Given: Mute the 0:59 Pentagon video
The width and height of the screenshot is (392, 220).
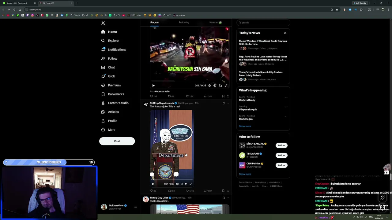Looking at the screenshot, I should click(x=177, y=184).
